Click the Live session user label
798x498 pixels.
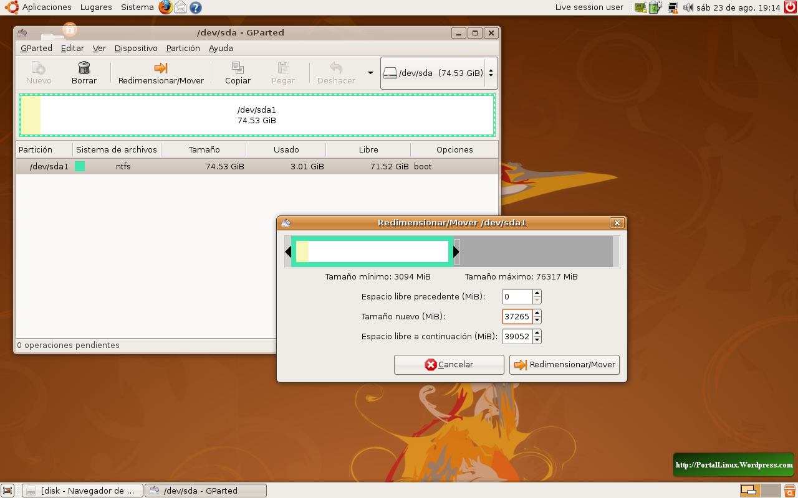pos(589,7)
